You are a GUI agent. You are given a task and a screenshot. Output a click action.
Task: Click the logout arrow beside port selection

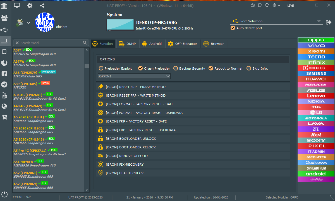click(x=329, y=22)
